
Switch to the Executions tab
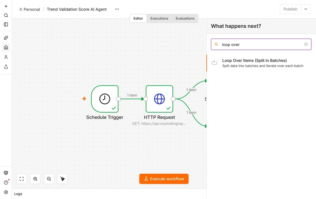[159, 18]
